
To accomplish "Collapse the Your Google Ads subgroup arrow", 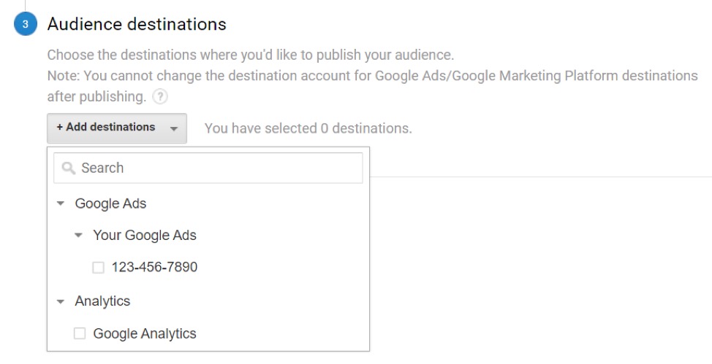I will [79, 236].
